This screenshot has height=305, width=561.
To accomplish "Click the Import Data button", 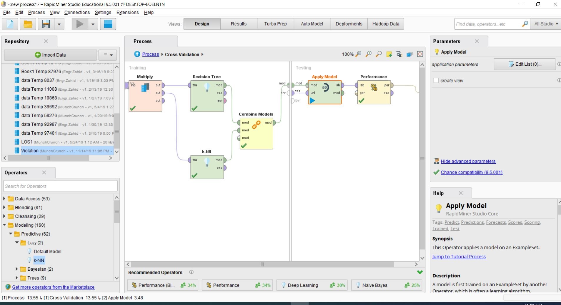I will [x=50, y=55].
